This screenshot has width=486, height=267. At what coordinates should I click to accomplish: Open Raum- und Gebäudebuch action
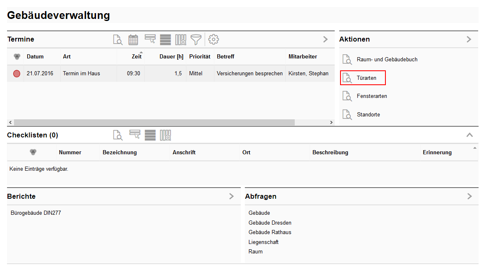(387, 59)
